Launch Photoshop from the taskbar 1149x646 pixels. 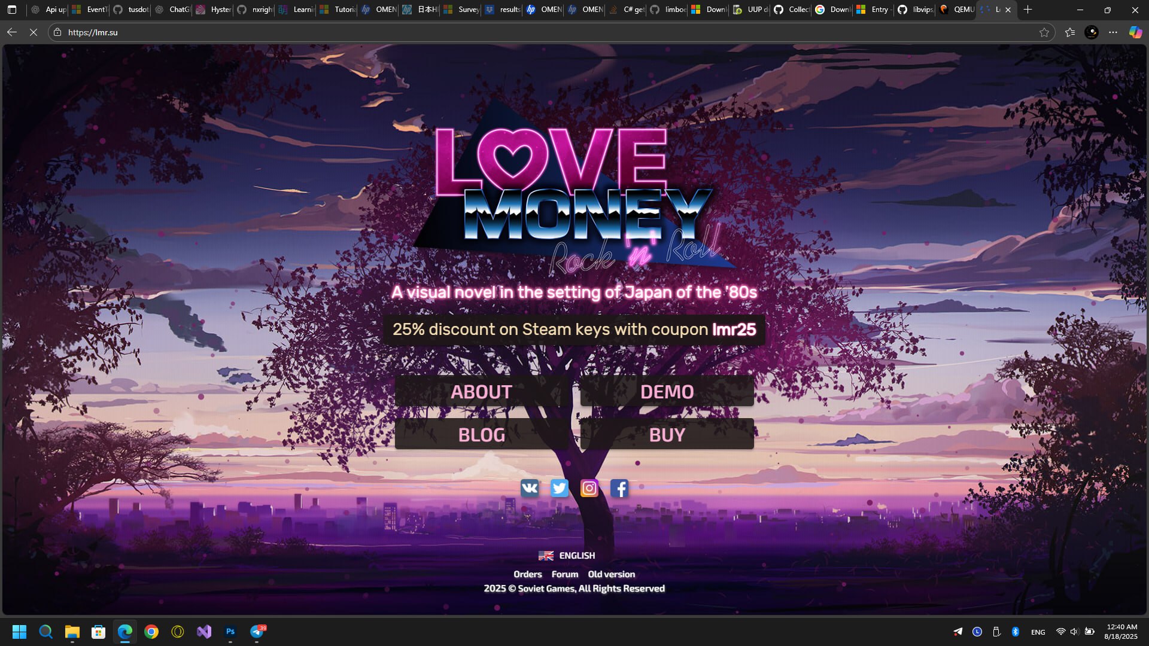(230, 632)
